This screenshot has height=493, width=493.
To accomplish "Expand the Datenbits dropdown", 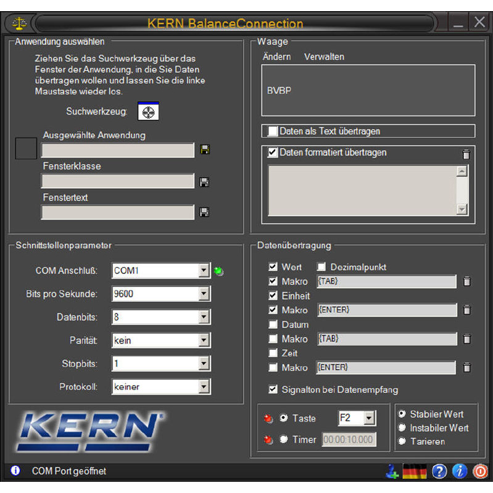I will pos(204,317).
